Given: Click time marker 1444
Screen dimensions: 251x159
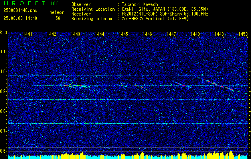Looking at the screenshot, I should (100, 34).
